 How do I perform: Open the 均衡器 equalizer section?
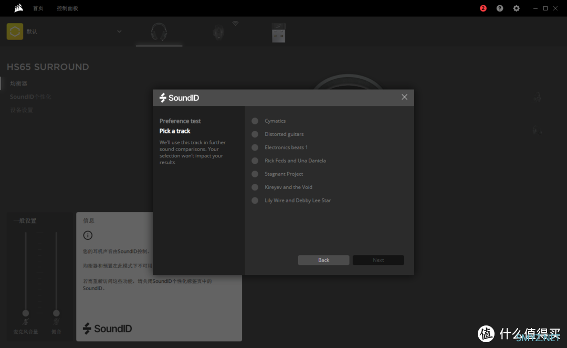(19, 83)
